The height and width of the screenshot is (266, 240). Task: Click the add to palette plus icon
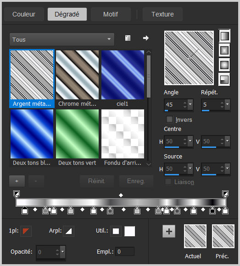[169, 231]
